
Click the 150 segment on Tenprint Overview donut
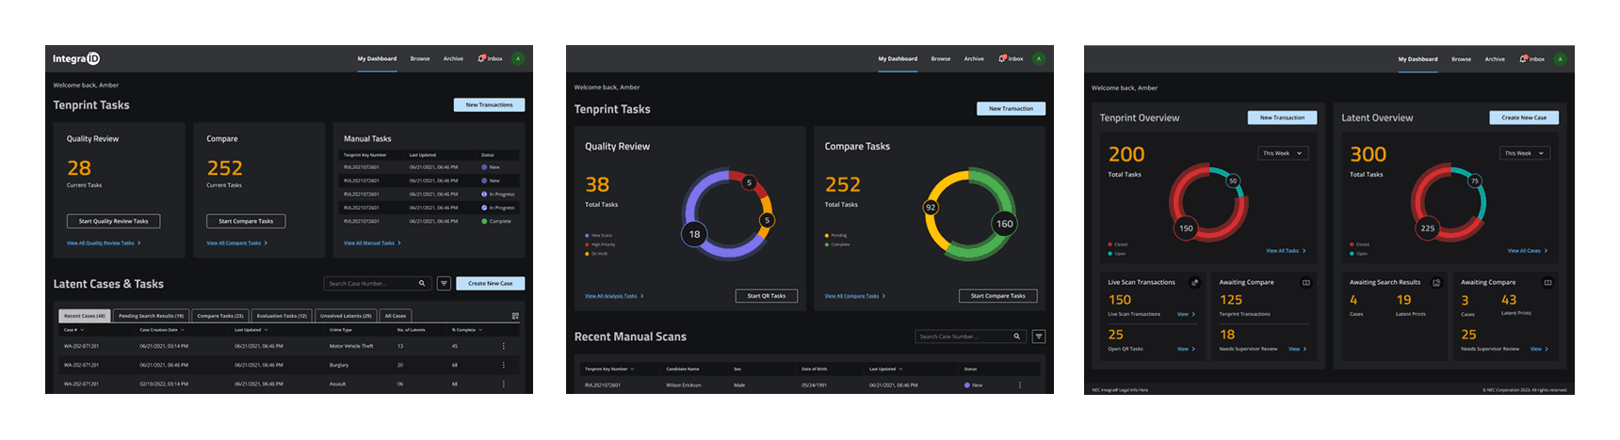(1186, 228)
